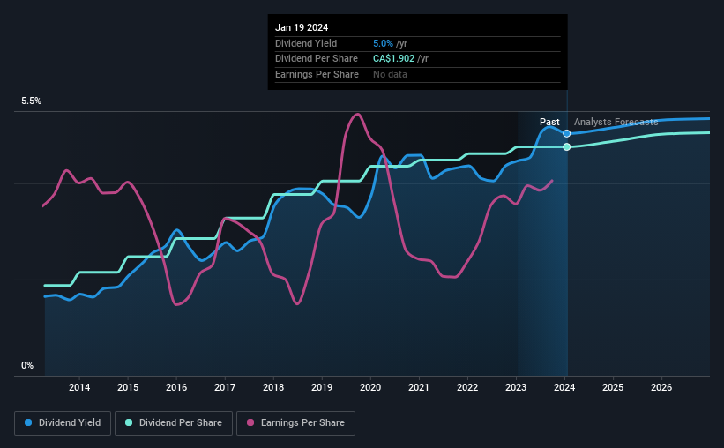Select the teal dividend per share marker at 2024
The height and width of the screenshot is (448, 724).
coord(566,147)
